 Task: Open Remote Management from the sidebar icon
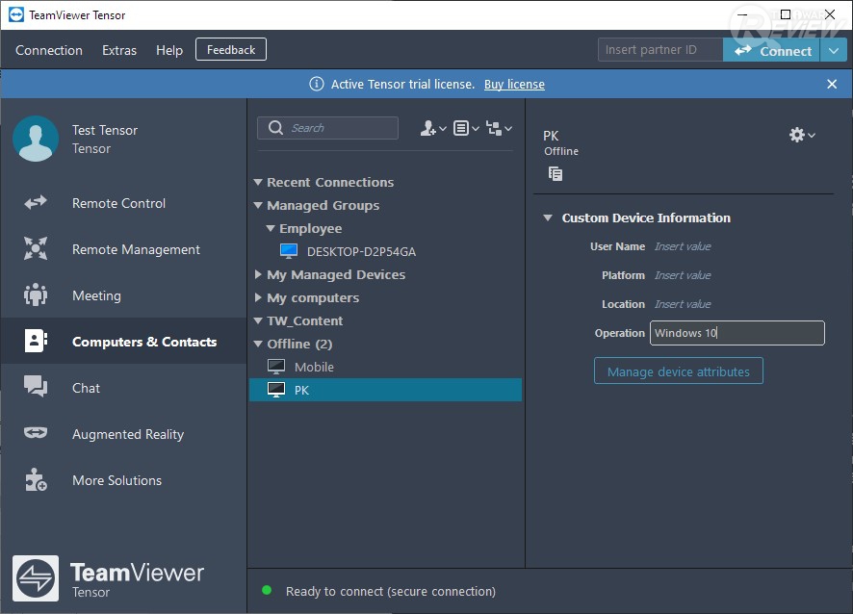(x=36, y=249)
